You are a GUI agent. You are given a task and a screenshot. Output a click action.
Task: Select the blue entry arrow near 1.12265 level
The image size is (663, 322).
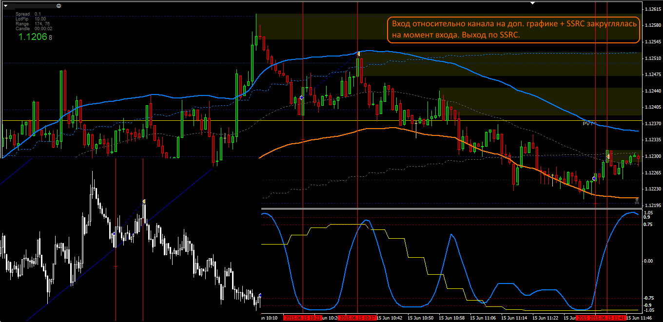[594, 179]
